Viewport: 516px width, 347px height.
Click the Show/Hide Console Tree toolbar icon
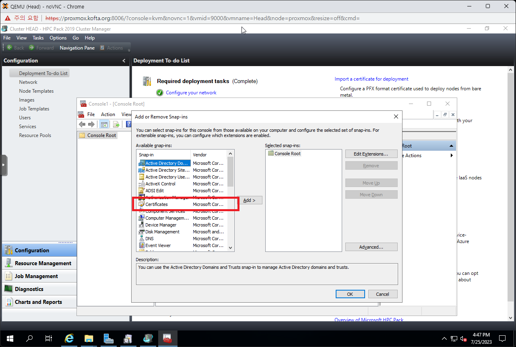(104, 124)
